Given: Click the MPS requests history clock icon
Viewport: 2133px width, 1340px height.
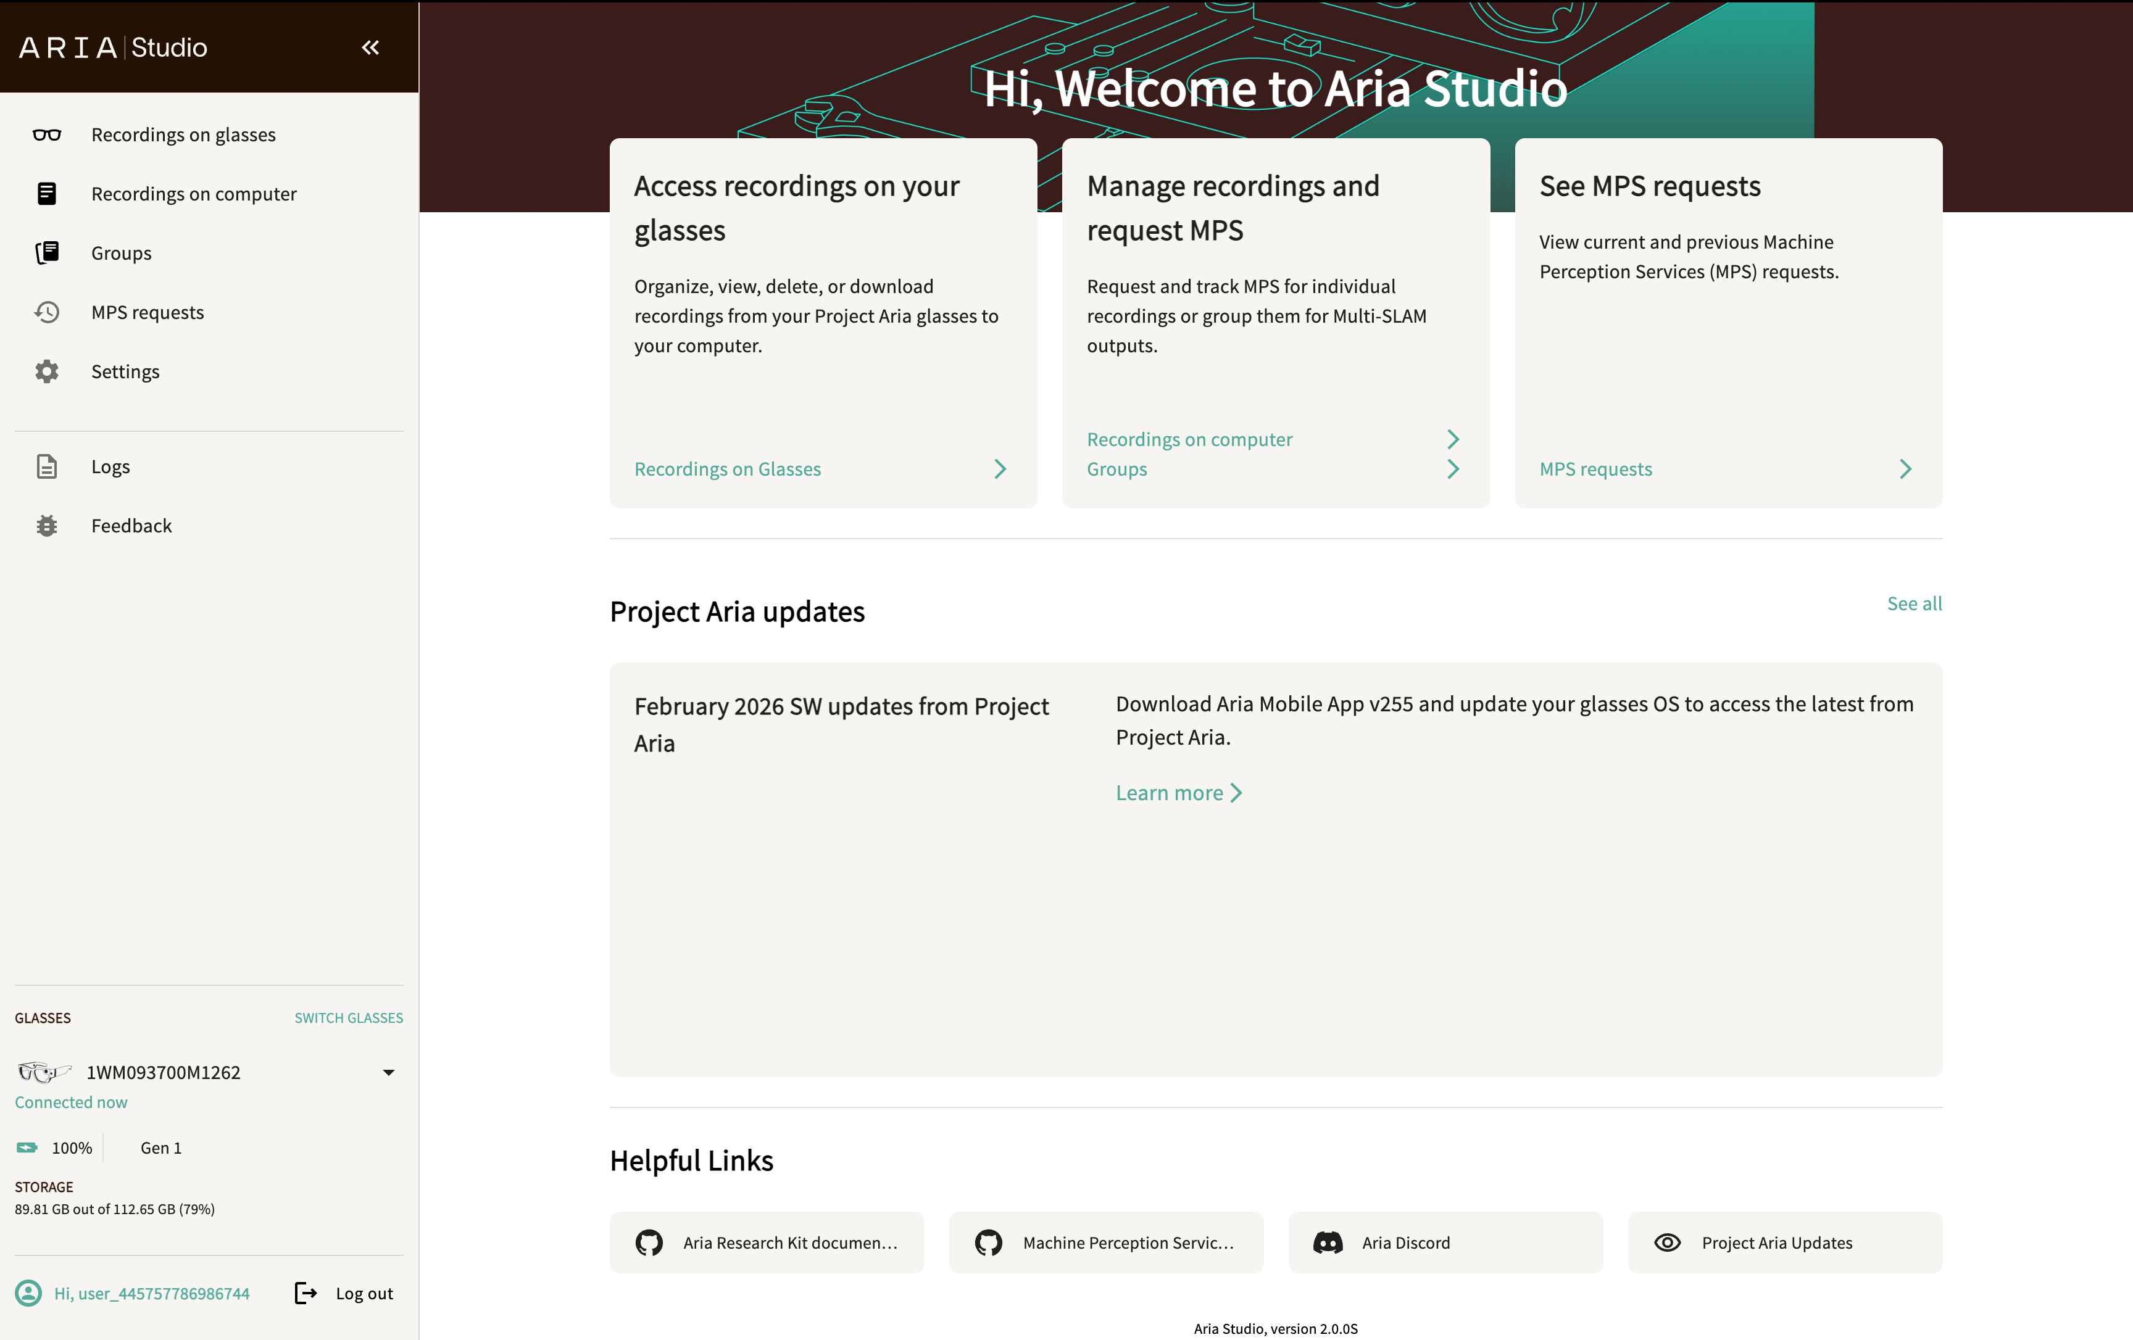Looking at the screenshot, I should pos(47,312).
